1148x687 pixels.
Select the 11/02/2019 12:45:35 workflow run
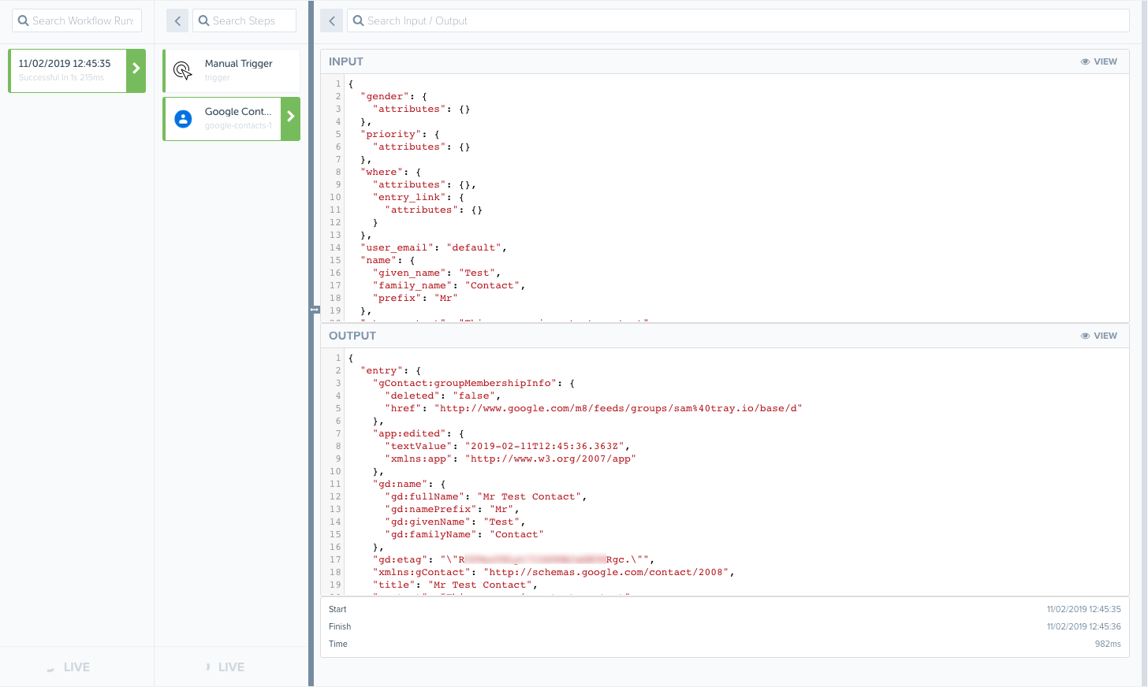(67, 70)
